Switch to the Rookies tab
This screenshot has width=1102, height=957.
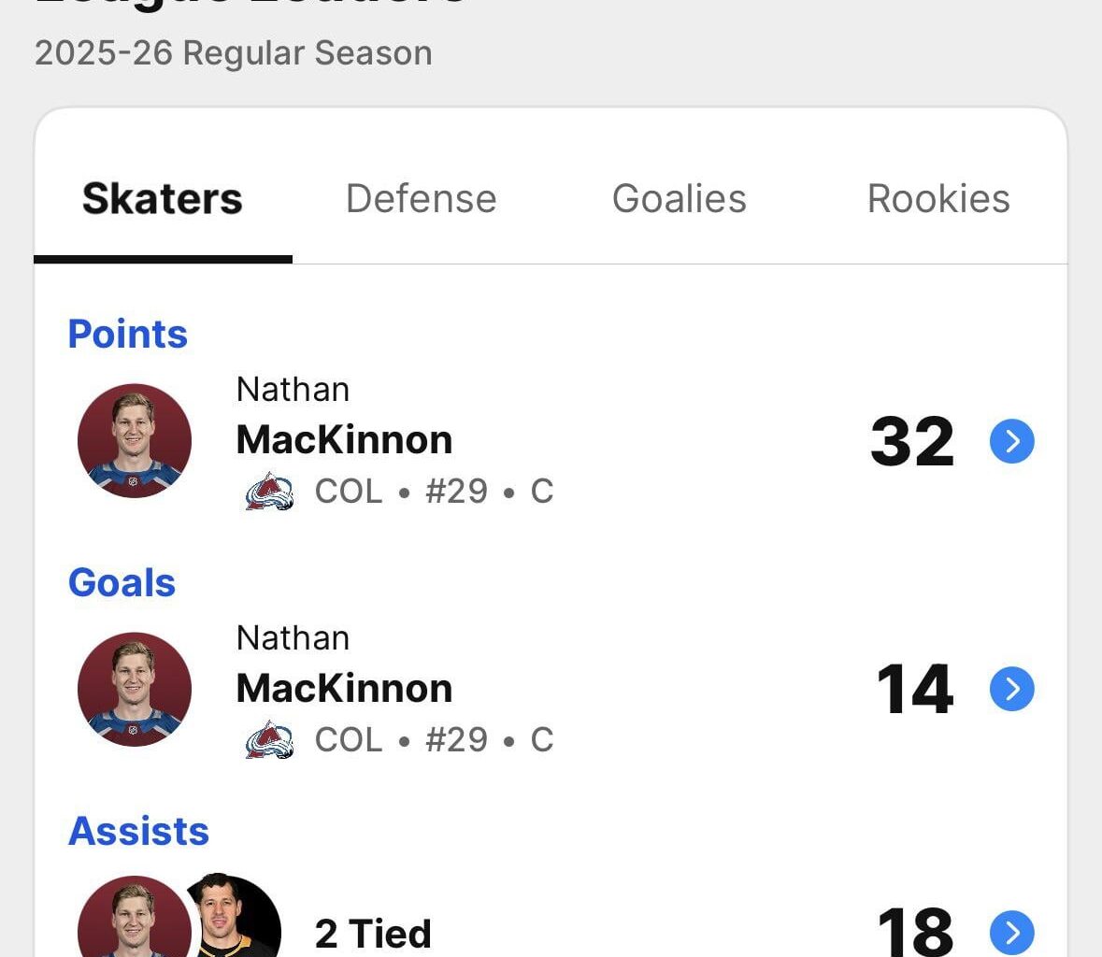click(938, 199)
